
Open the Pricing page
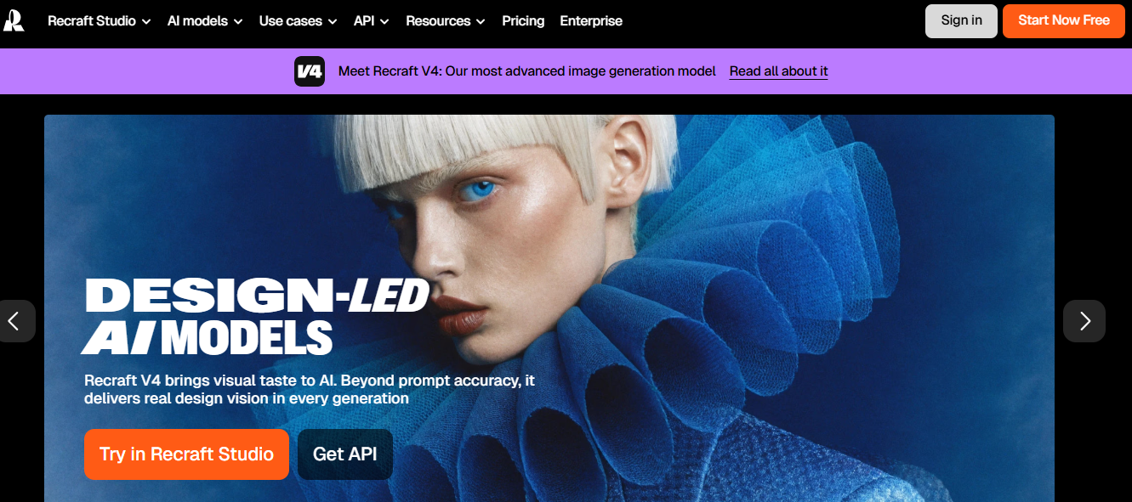[523, 20]
